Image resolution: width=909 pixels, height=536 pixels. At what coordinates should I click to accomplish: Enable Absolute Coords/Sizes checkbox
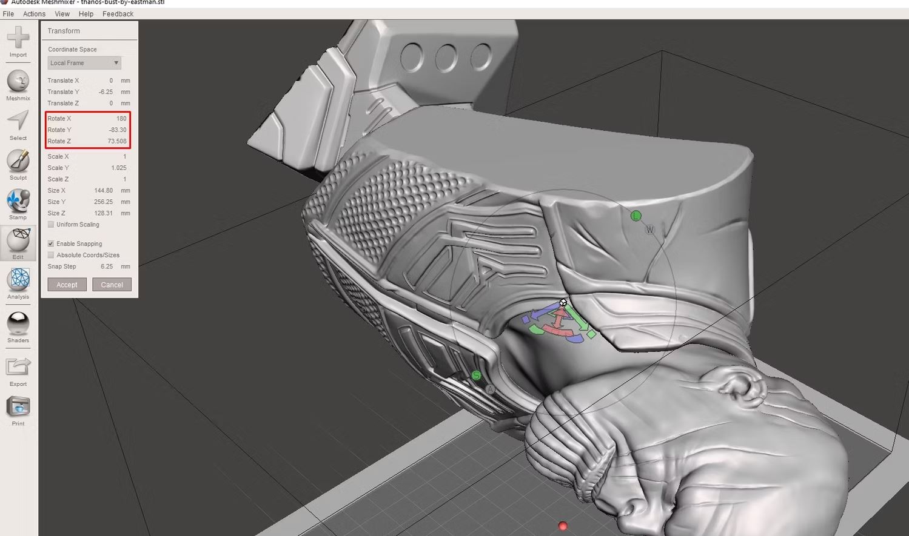pyautogui.click(x=51, y=255)
